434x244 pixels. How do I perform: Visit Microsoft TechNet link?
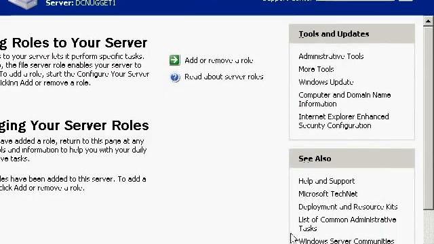tap(328, 194)
